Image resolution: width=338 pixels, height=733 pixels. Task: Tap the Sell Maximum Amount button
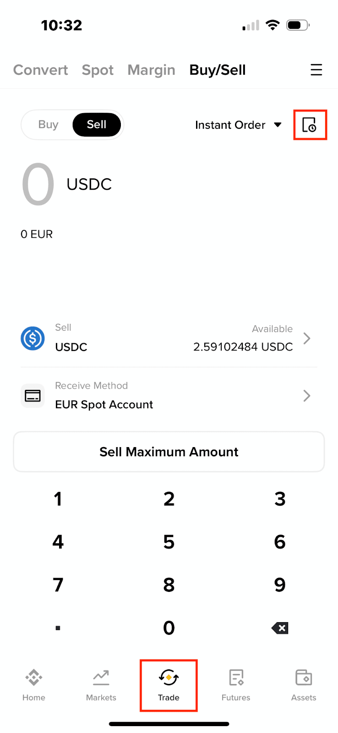tap(169, 452)
